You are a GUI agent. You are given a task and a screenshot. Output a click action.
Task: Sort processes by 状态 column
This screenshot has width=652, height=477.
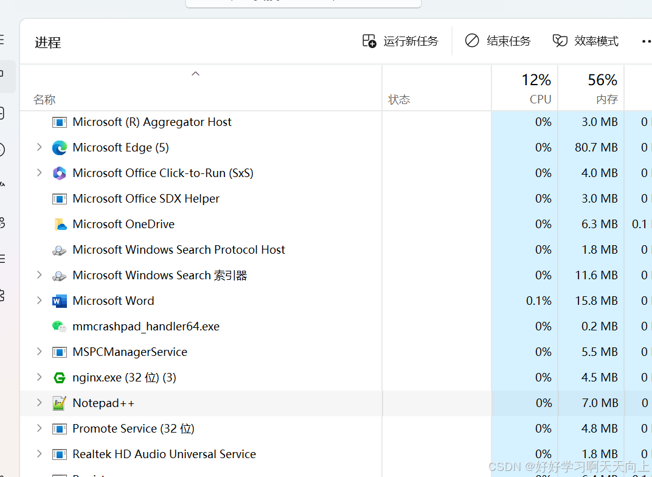[x=399, y=99]
